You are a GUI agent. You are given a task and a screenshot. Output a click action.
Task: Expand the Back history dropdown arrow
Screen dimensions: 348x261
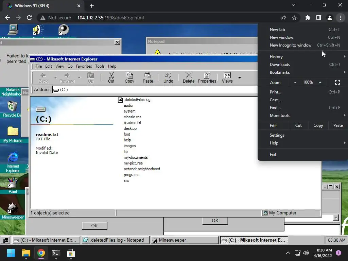pyautogui.click(x=55, y=78)
